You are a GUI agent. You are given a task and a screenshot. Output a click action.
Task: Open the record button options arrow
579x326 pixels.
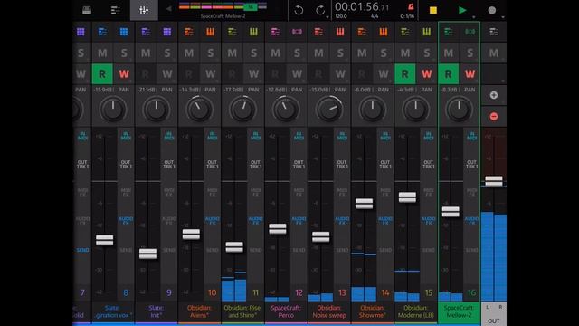[x=503, y=17]
